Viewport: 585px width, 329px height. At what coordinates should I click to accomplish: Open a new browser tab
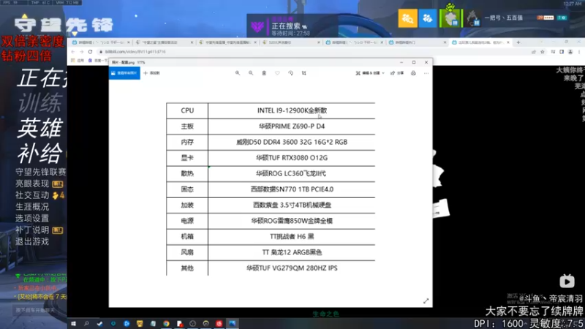tap(518, 42)
